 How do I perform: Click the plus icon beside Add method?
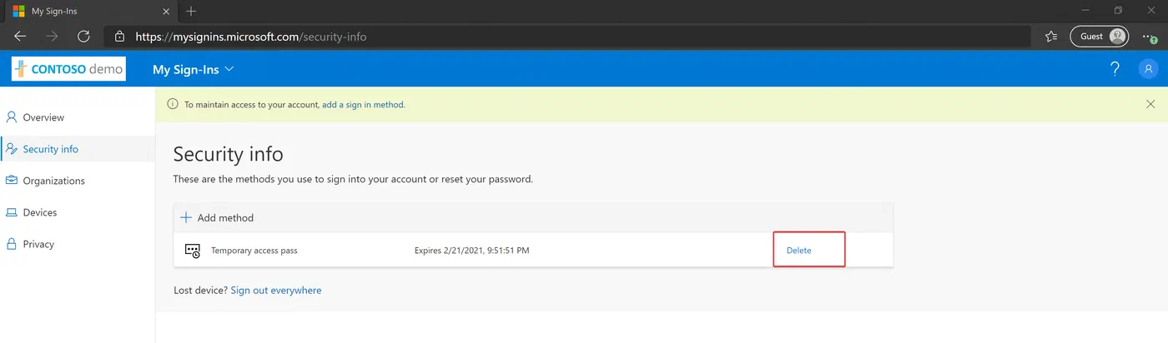(186, 217)
